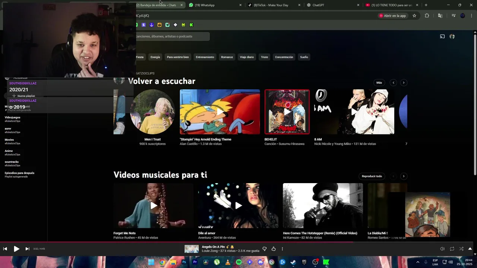Open the three-dot menu for current song
477x268 pixels.
pyautogui.click(x=282, y=249)
